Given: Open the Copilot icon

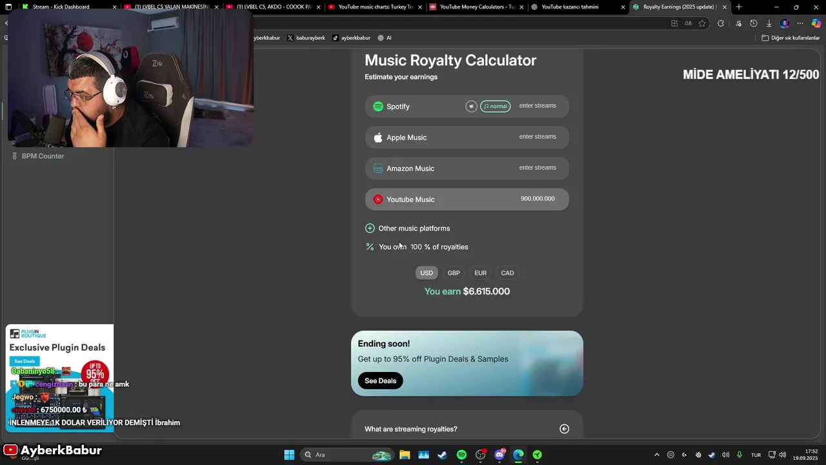Looking at the screenshot, I should pos(816,23).
